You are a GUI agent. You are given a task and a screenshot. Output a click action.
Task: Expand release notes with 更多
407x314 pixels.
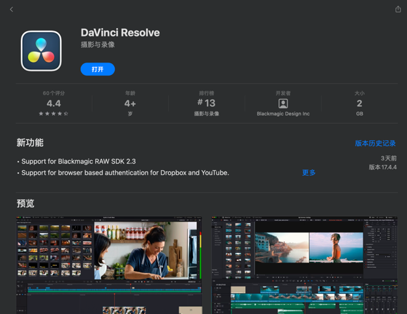click(x=309, y=173)
